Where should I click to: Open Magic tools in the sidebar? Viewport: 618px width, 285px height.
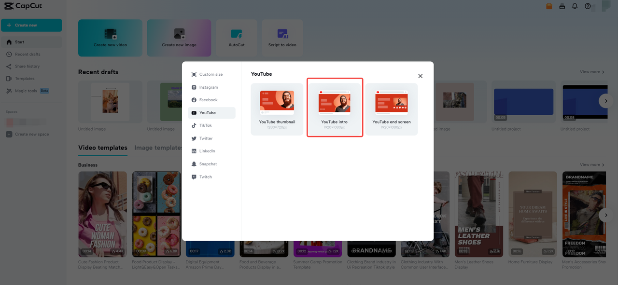coord(31,91)
